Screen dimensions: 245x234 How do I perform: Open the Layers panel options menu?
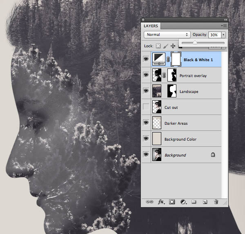coord(224,26)
